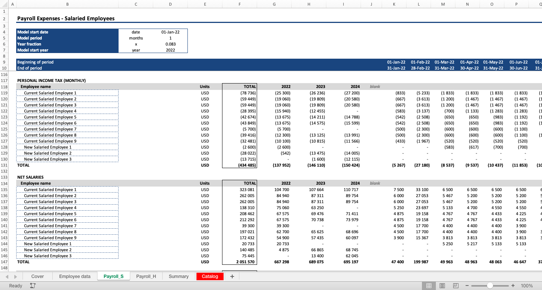Select the 2022 column header in row 134
This screenshot has width=542, height=290.
pos(274,183)
